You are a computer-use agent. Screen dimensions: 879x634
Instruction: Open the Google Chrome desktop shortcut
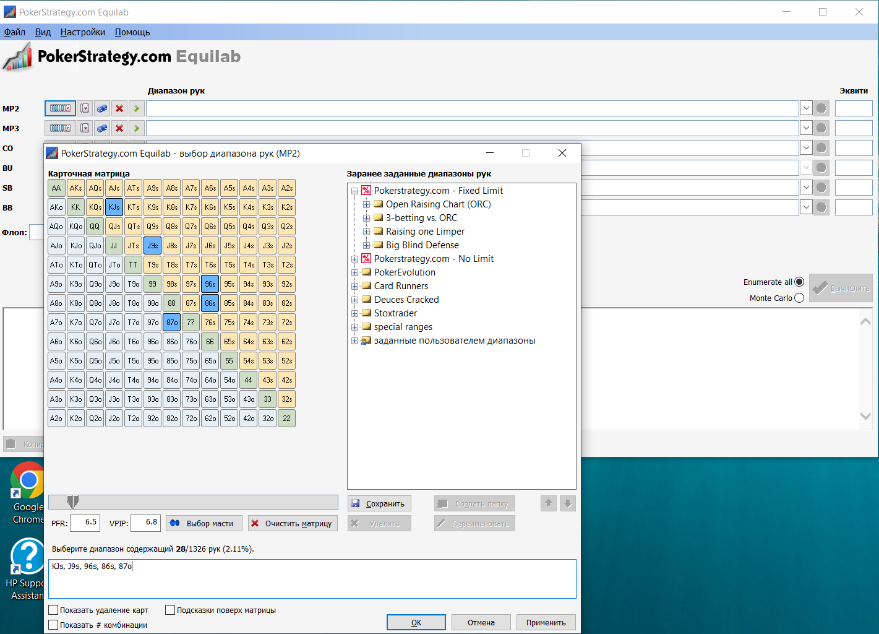pyautogui.click(x=27, y=493)
